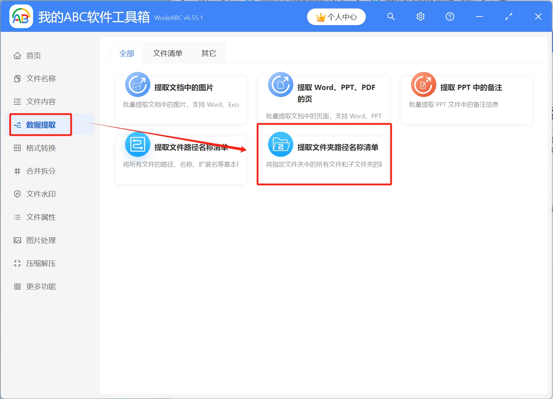Switch to the 文件清单 tab
Image resolution: width=553 pixels, height=399 pixels.
tap(168, 53)
